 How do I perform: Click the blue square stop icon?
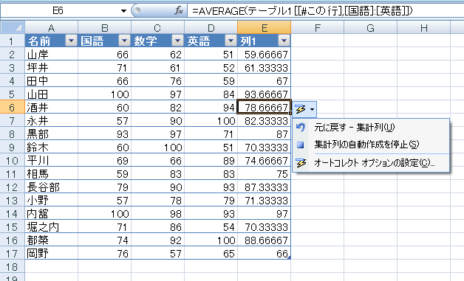pyautogui.click(x=301, y=145)
